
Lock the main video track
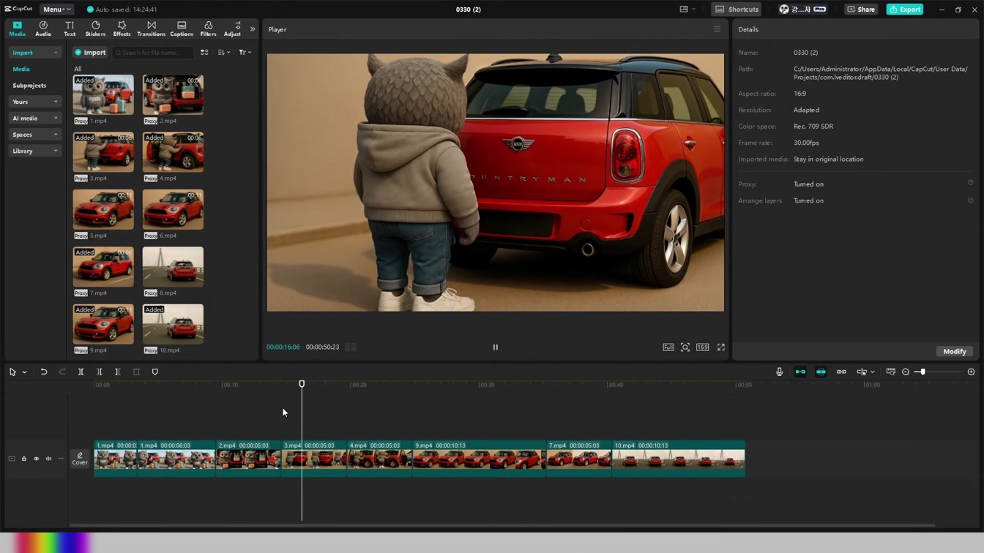tap(23, 459)
